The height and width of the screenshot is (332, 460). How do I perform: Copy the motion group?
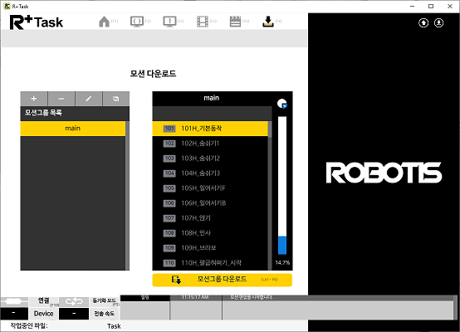pos(116,99)
